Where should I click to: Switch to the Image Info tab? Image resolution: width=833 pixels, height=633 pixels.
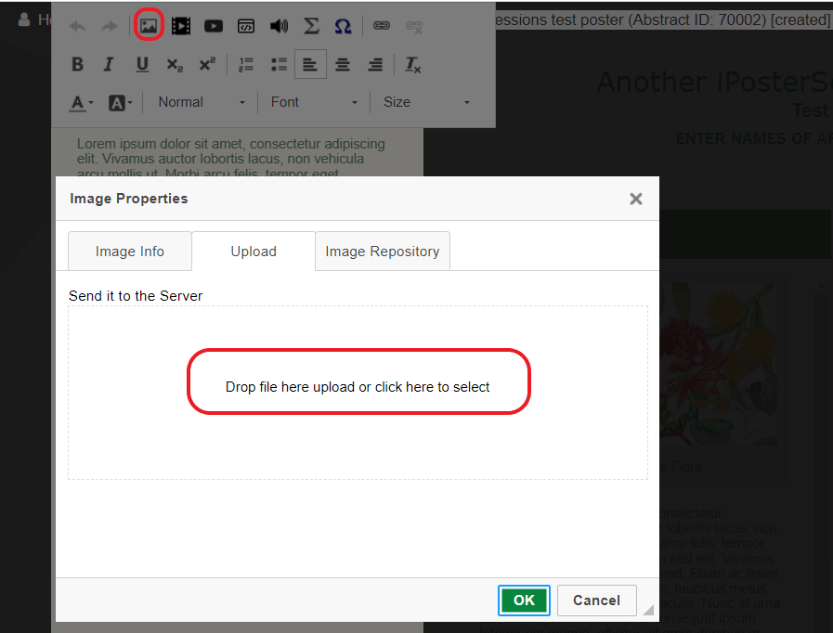[130, 252]
